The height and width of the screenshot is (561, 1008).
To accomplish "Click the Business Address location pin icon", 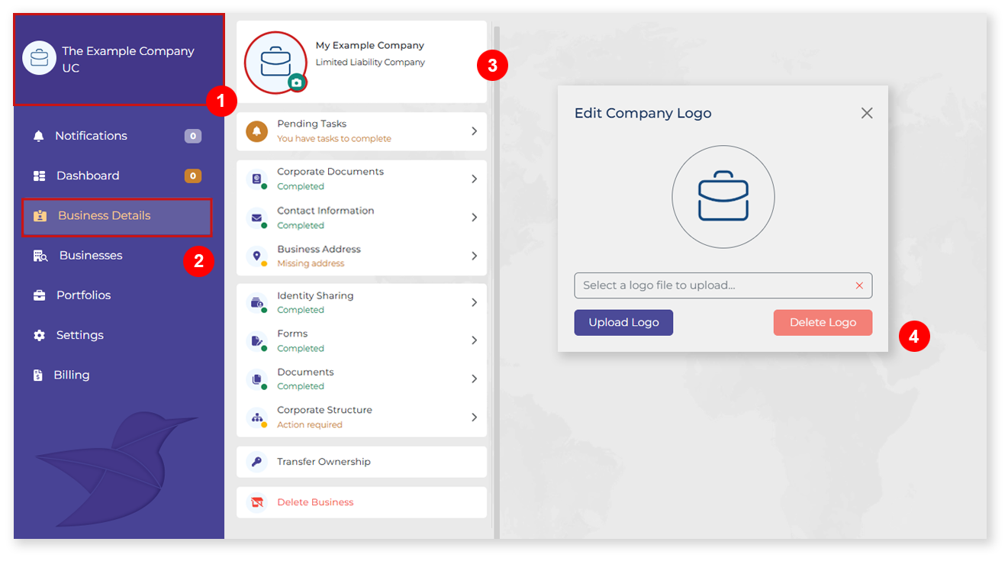I will (x=257, y=256).
